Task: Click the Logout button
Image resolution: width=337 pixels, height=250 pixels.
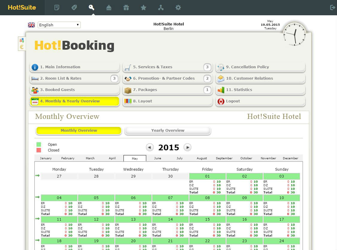Action: pos(260,101)
